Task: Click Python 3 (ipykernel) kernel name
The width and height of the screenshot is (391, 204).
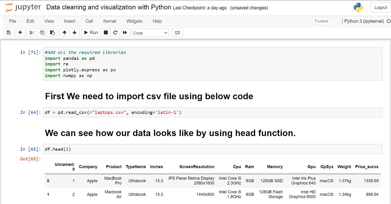Action: [x=364, y=21]
